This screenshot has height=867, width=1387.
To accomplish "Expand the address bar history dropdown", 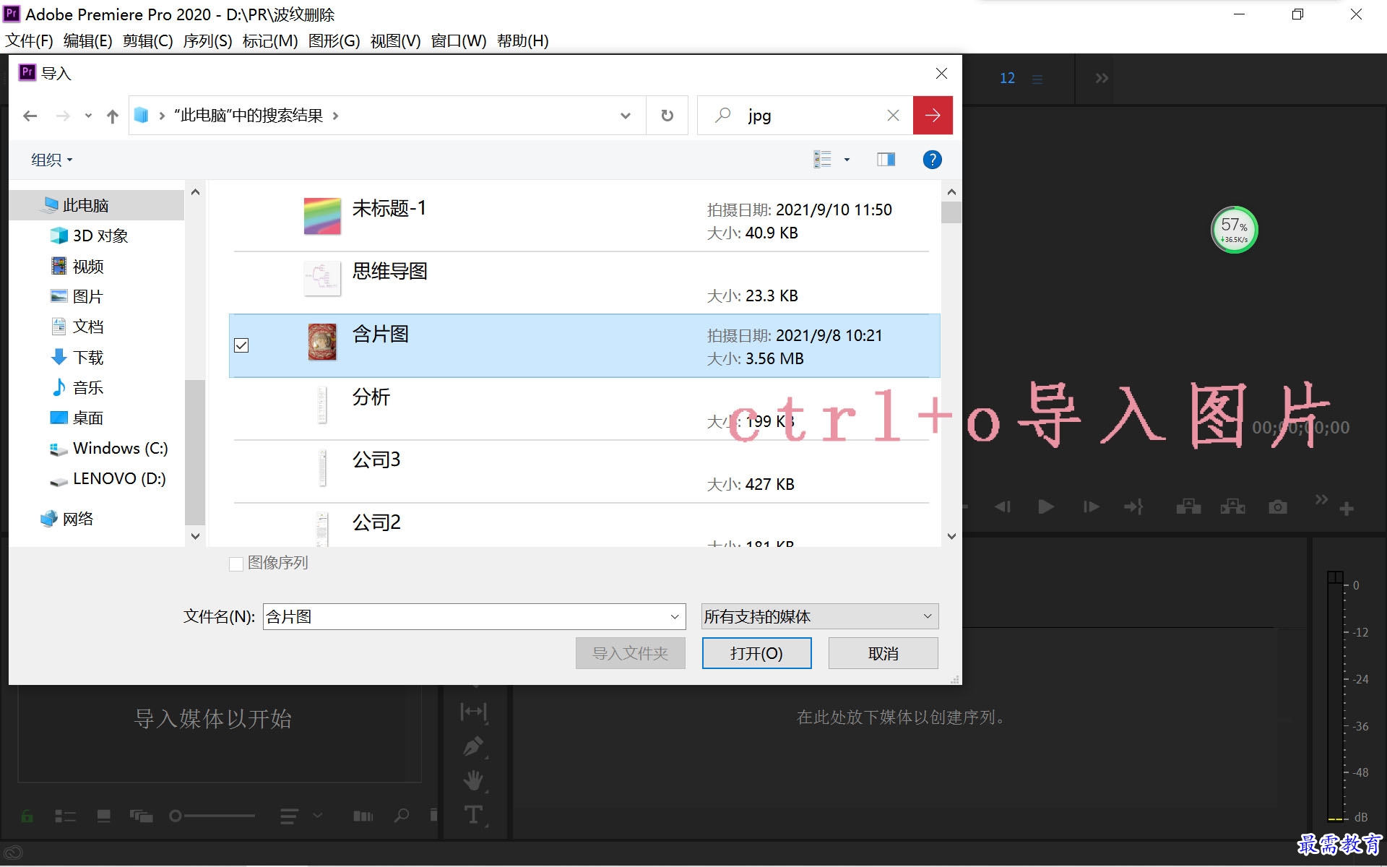I will click(625, 116).
